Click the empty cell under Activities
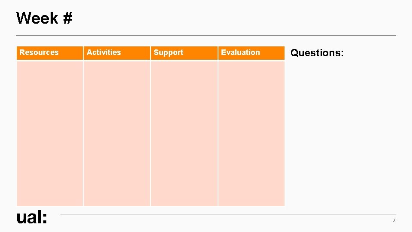This screenshot has width=412, height=232. click(117, 133)
